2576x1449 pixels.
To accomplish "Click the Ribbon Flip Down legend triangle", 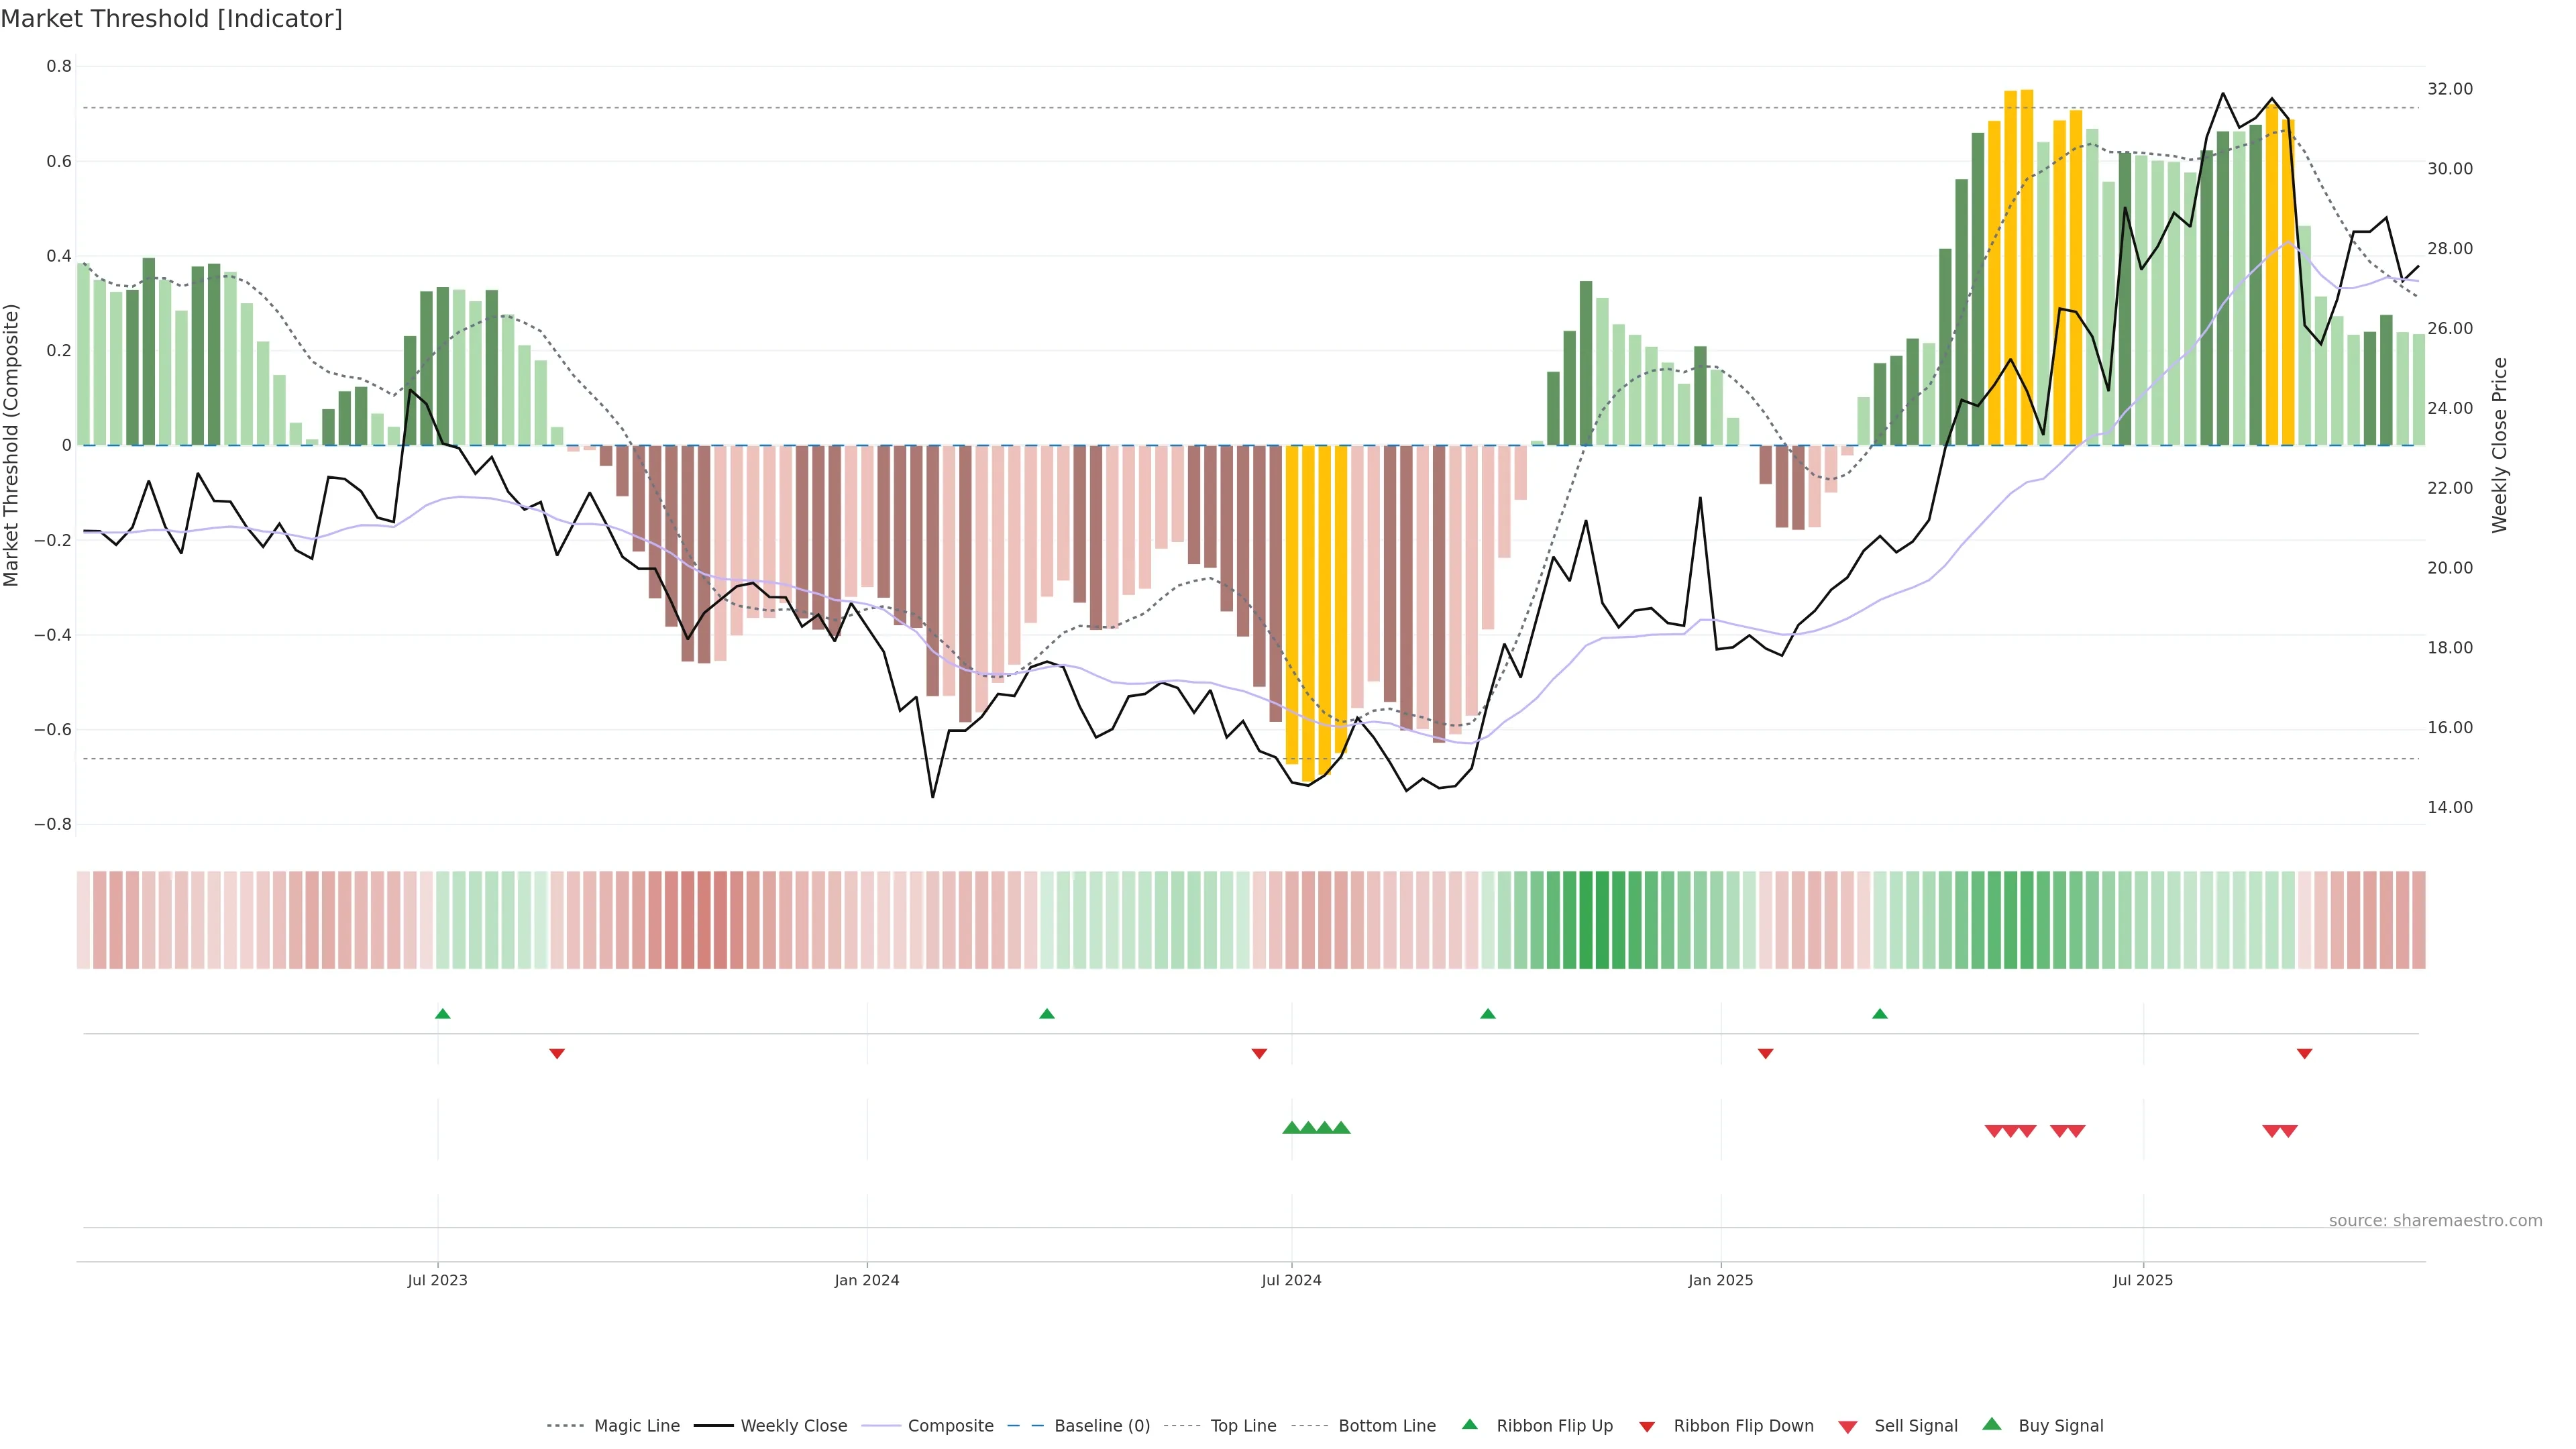I will 1647,1427.
